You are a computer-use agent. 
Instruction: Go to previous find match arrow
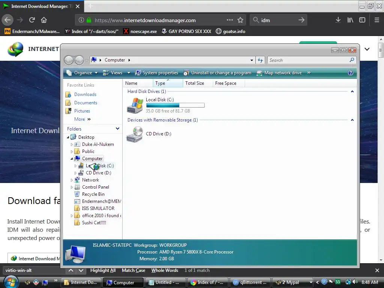click(70, 270)
